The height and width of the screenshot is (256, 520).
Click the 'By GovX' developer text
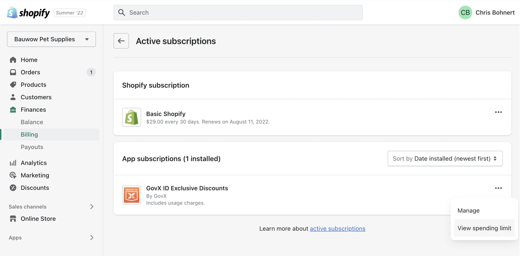pyautogui.click(x=156, y=196)
